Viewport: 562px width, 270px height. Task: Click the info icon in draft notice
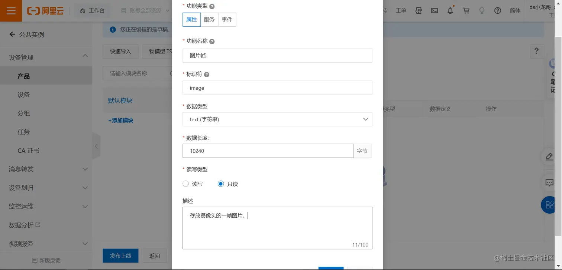pos(113,29)
